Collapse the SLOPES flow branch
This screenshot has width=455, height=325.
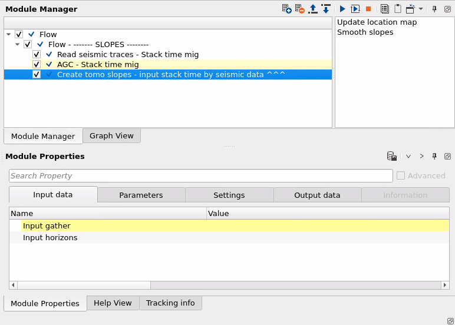18,44
